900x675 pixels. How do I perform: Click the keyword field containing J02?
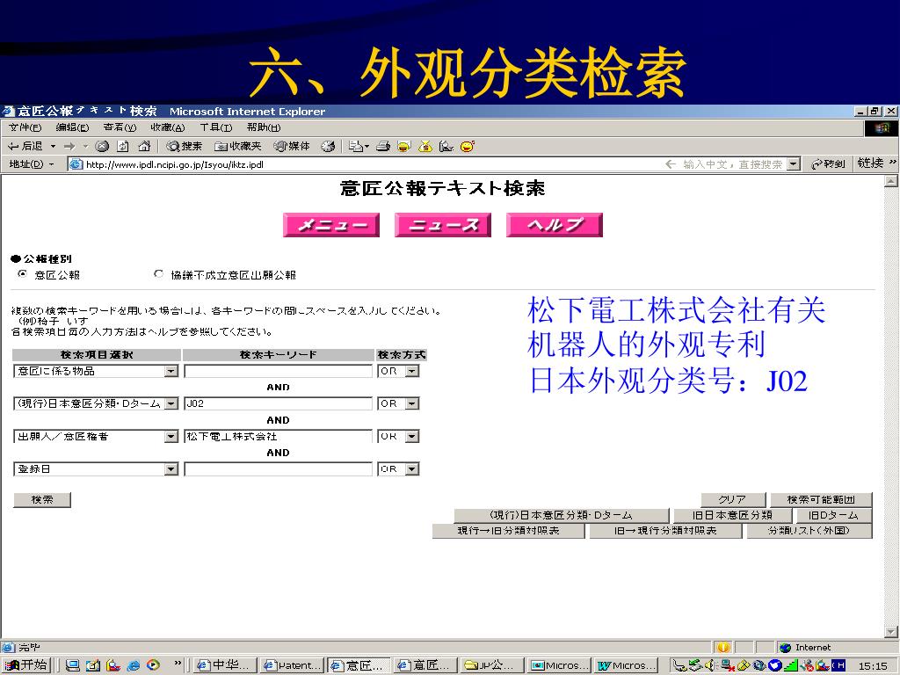(279, 404)
